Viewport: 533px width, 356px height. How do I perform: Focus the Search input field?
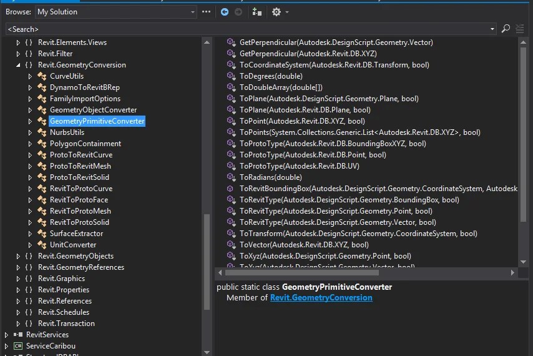[x=247, y=29]
